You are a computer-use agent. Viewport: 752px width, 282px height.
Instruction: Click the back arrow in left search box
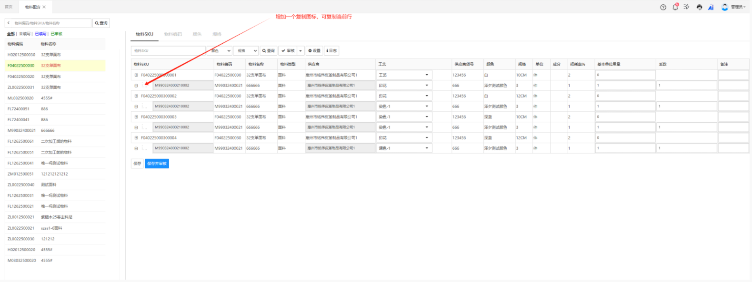[9, 23]
